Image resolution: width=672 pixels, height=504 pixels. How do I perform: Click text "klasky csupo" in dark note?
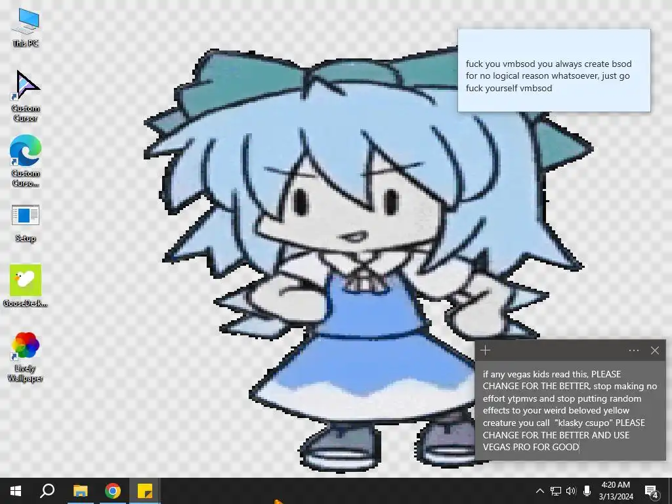point(583,423)
